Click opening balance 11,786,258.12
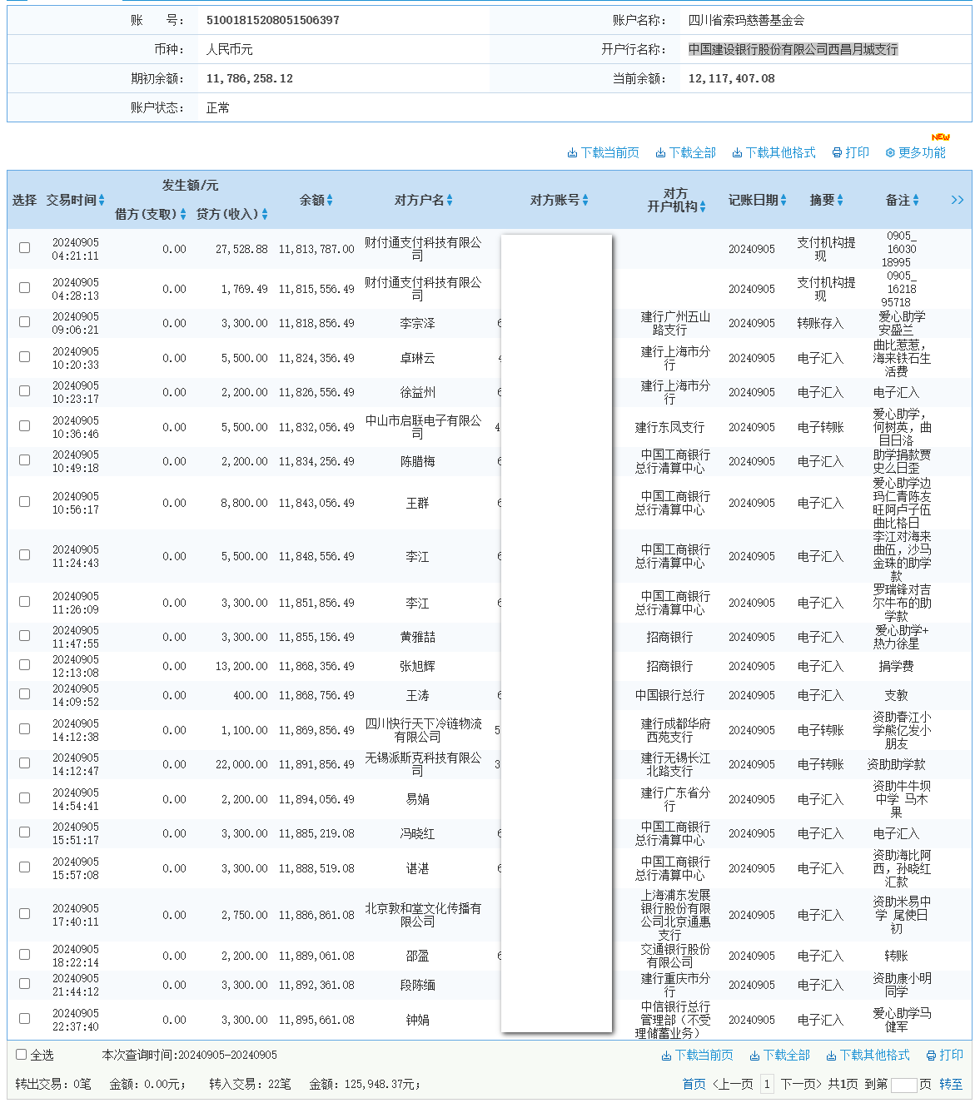The height and width of the screenshot is (1103, 980). coord(250,78)
